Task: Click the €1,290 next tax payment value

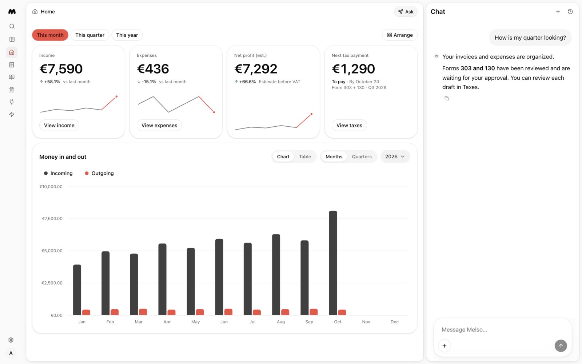Action: click(353, 69)
